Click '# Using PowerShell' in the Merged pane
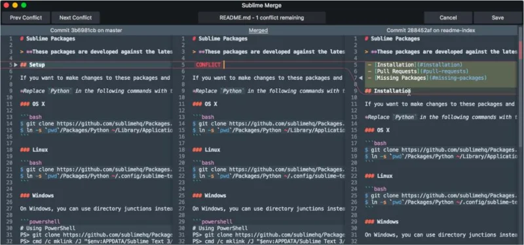The image size is (524, 245). coord(220,228)
